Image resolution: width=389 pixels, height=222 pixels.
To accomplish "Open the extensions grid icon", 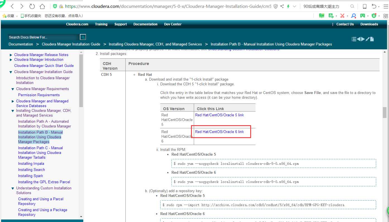I will click(x=385, y=16).
